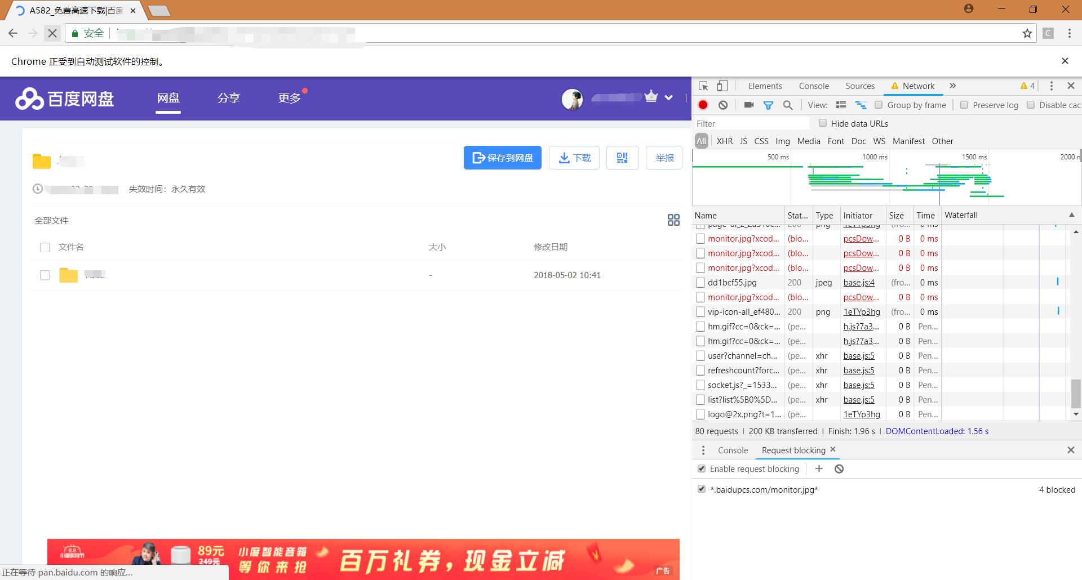The height and width of the screenshot is (580, 1082).
Task: Close the DevTools panel
Action: click(x=1071, y=86)
